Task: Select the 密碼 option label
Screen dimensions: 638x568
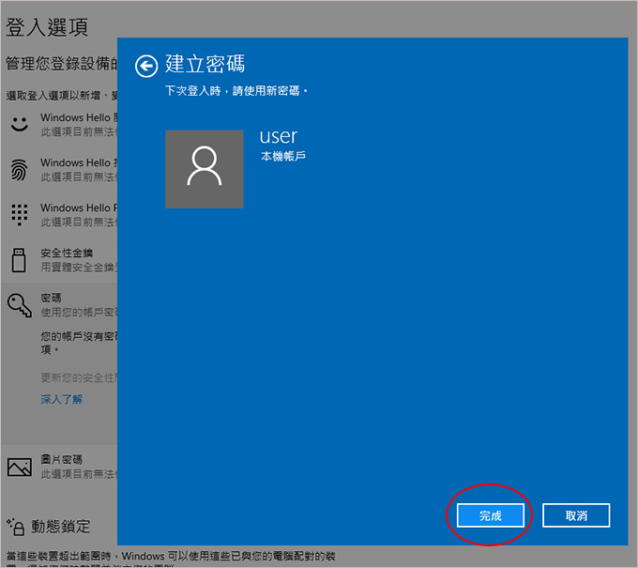Action: coord(51,298)
